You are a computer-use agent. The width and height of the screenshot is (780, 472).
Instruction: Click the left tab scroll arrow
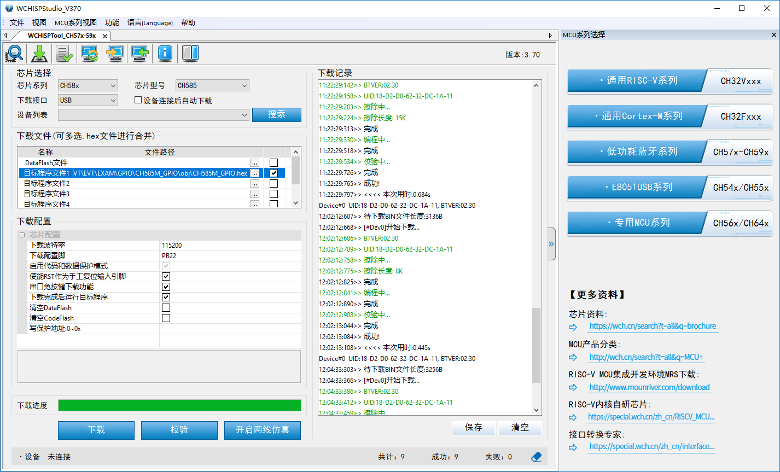(x=5, y=36)
